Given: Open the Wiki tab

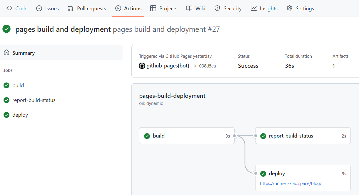Looking at the screenshot, I should 196,9.
